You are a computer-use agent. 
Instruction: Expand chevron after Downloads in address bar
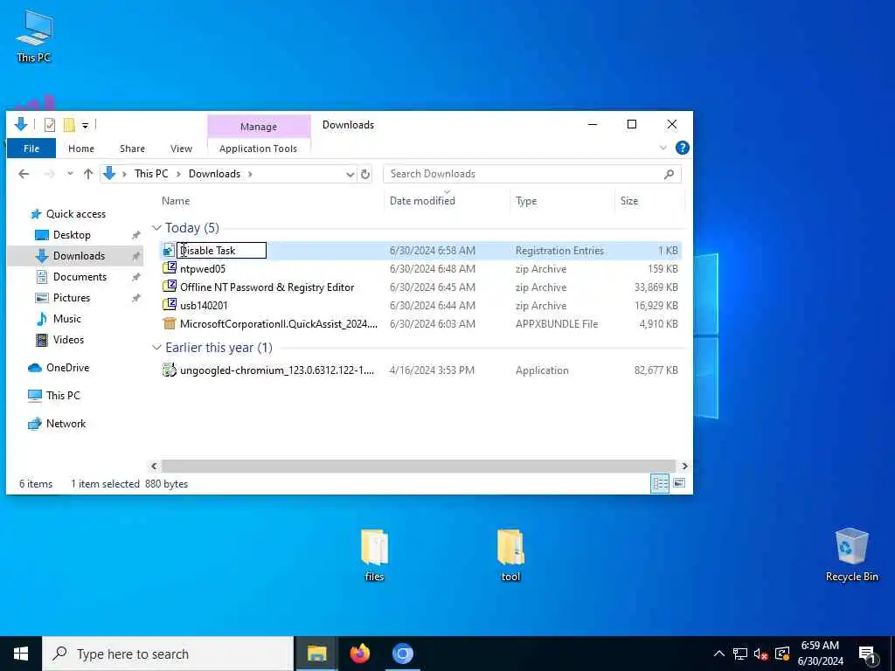tap(250, 174)
